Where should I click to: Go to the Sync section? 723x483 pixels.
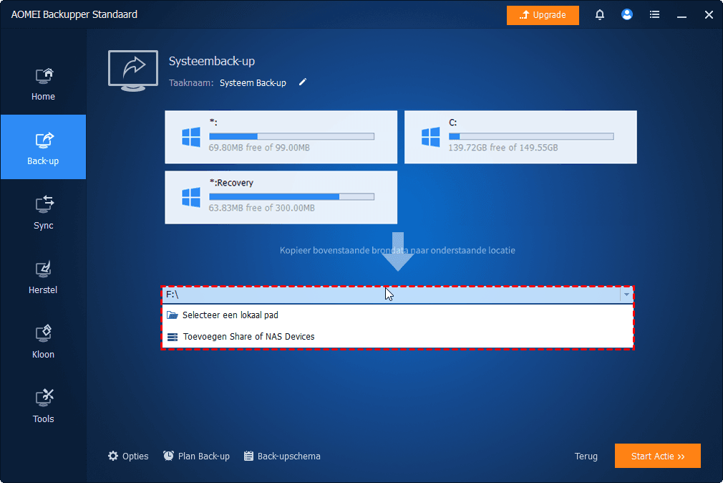click(43, 212)
